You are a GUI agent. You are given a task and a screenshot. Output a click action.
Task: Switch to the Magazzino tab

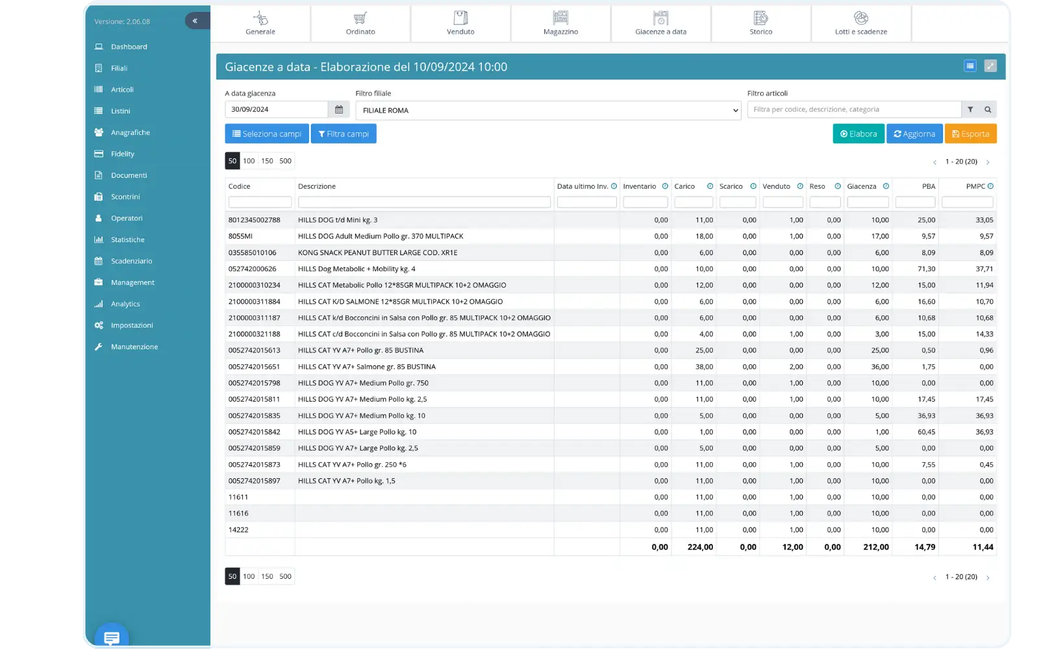pyautogui.click(x=560, y=23)
